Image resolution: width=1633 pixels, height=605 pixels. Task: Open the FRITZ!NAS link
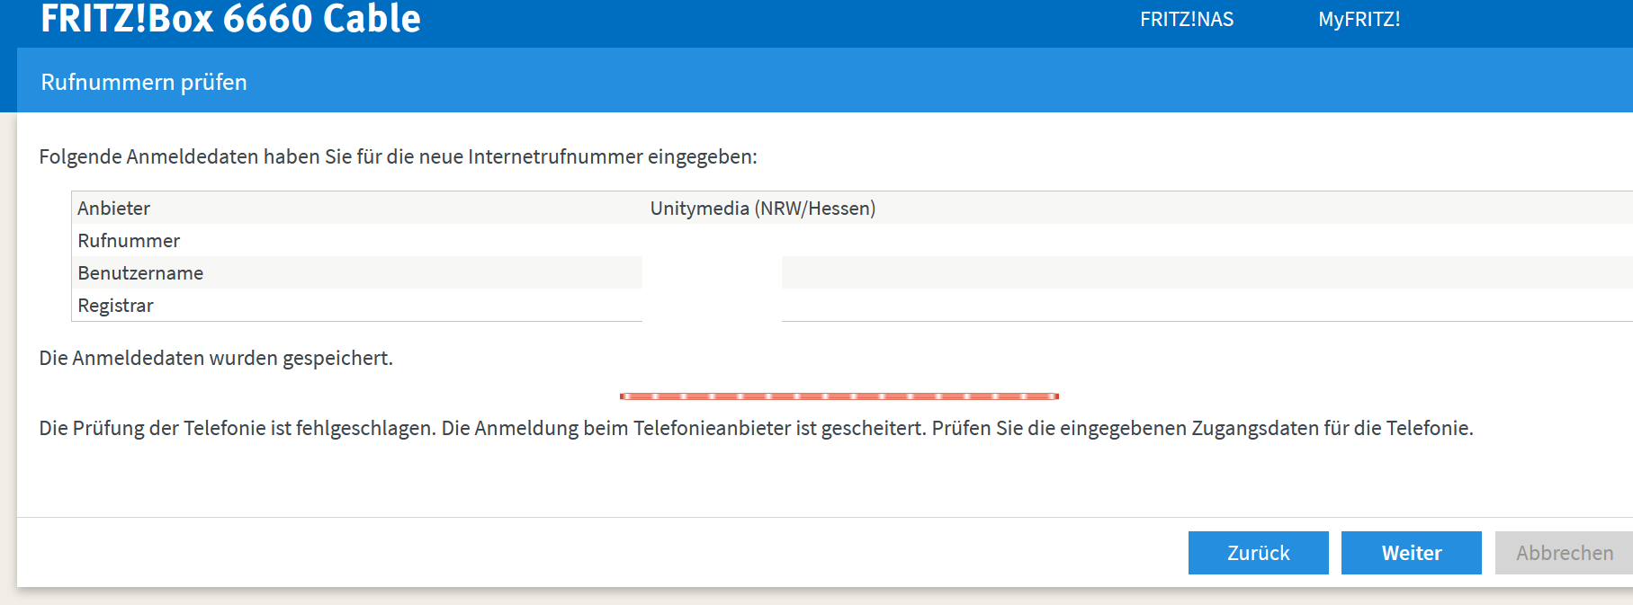[x=1187, y=19]
